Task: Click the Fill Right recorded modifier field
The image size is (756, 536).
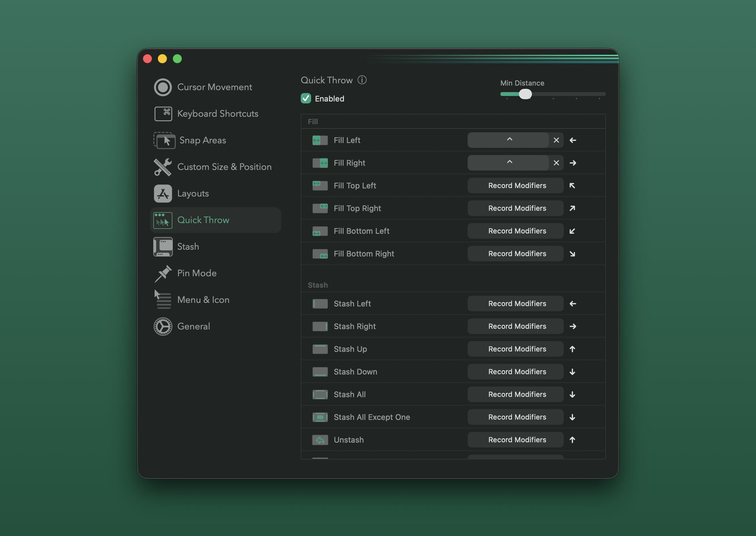Action: point(508,163)
